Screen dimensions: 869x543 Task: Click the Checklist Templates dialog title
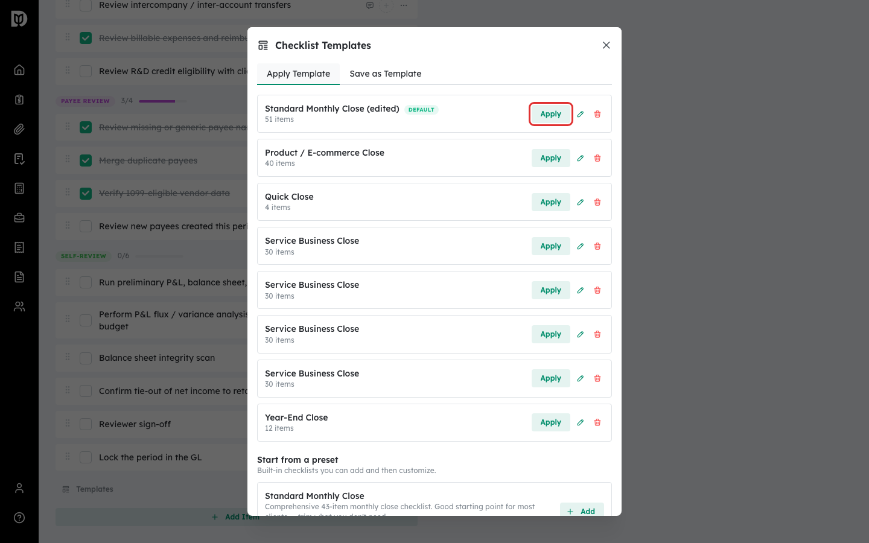(x=323, y=45)
